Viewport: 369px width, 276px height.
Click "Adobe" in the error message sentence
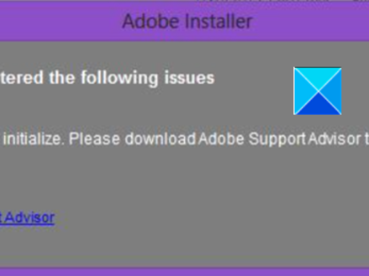(221, 139)
